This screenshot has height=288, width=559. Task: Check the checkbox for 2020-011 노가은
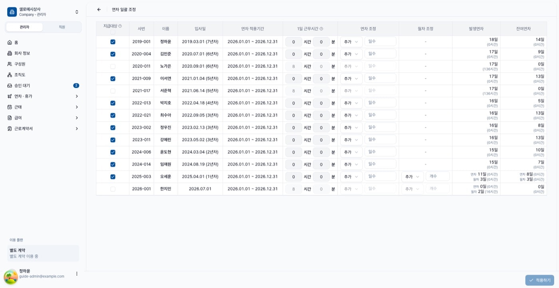tap(113, 67)
